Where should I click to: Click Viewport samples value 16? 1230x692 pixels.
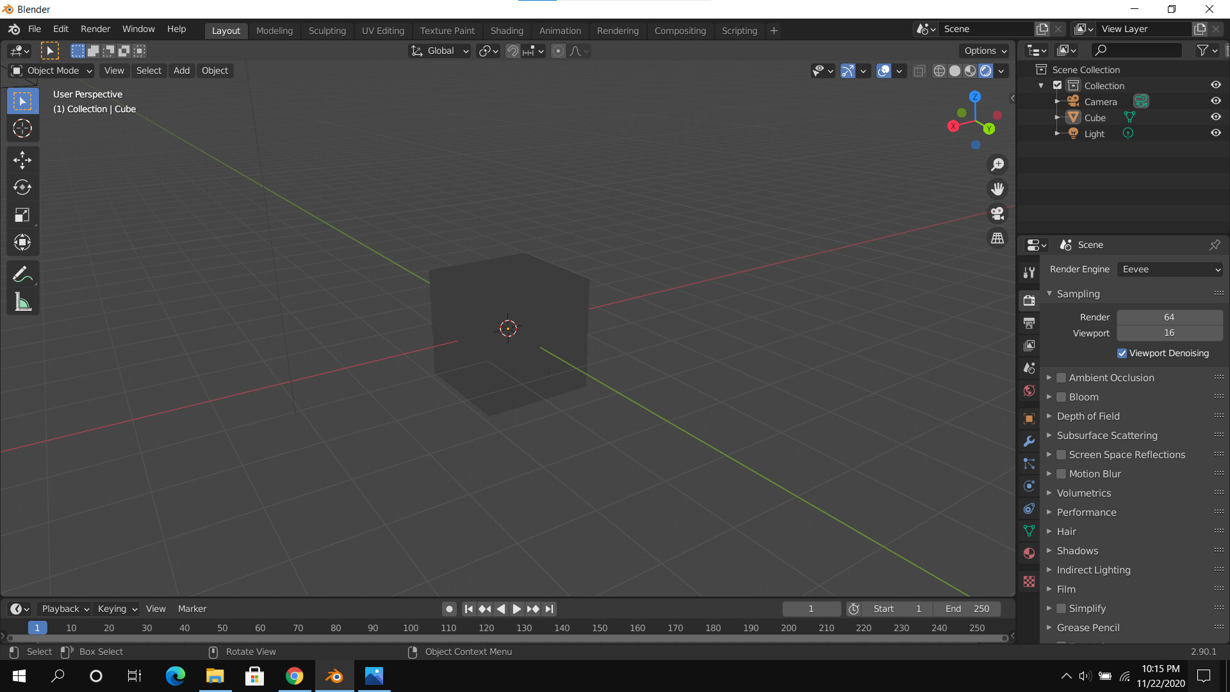(1169, 333)
